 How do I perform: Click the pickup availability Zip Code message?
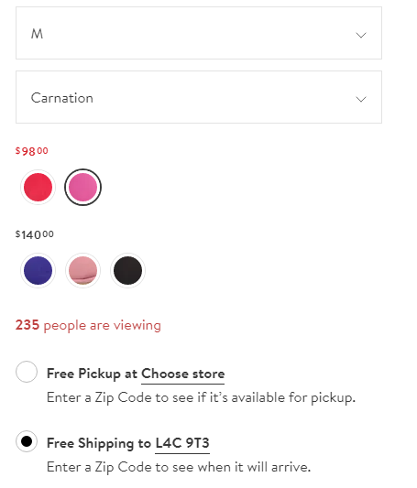coord(201,397)
